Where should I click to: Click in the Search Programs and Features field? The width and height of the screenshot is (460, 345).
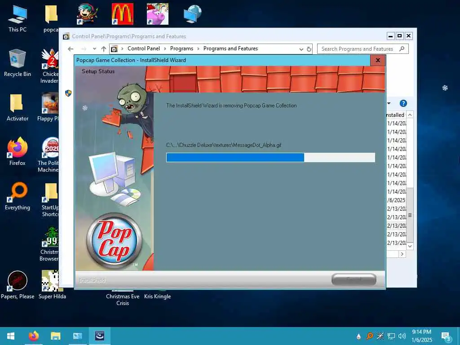tap(363, 49)
